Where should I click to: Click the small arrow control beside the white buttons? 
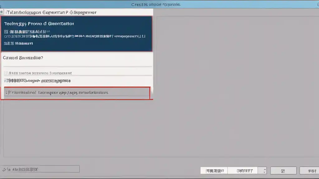[263, 171]
